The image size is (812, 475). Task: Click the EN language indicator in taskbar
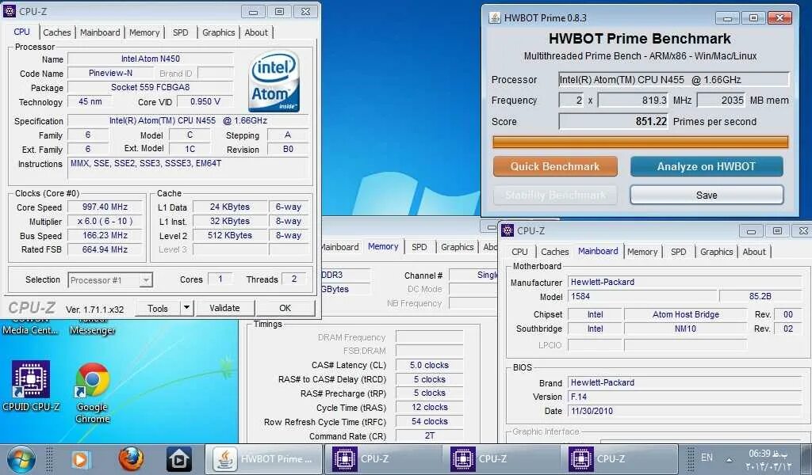point(707,458)
